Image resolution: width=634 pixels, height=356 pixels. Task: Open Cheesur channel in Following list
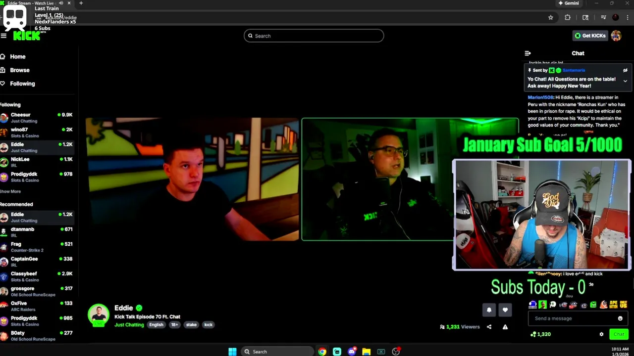click(x=37, y=118)
